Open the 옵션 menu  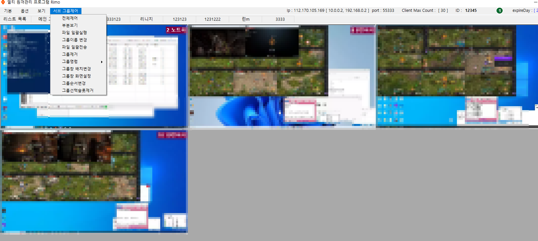tap(25, 11)
